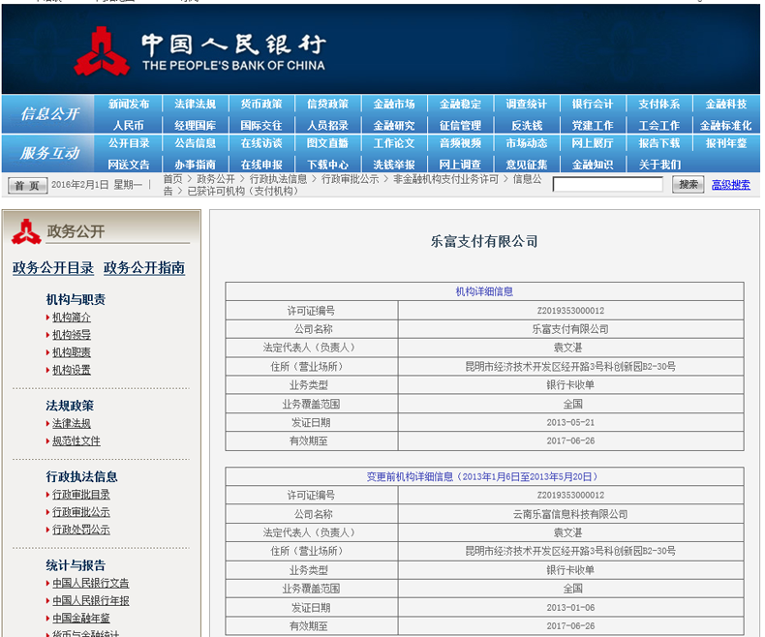Select 调查统计 menu item
The height and width of the screenshot is (637, 765).
click(x=527, y=104)
